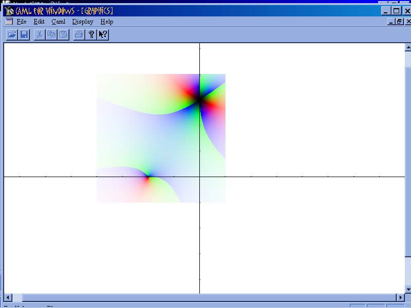411x308 pixels.
Task: Open the Edit menu
Action: click(x=39, y=22)
